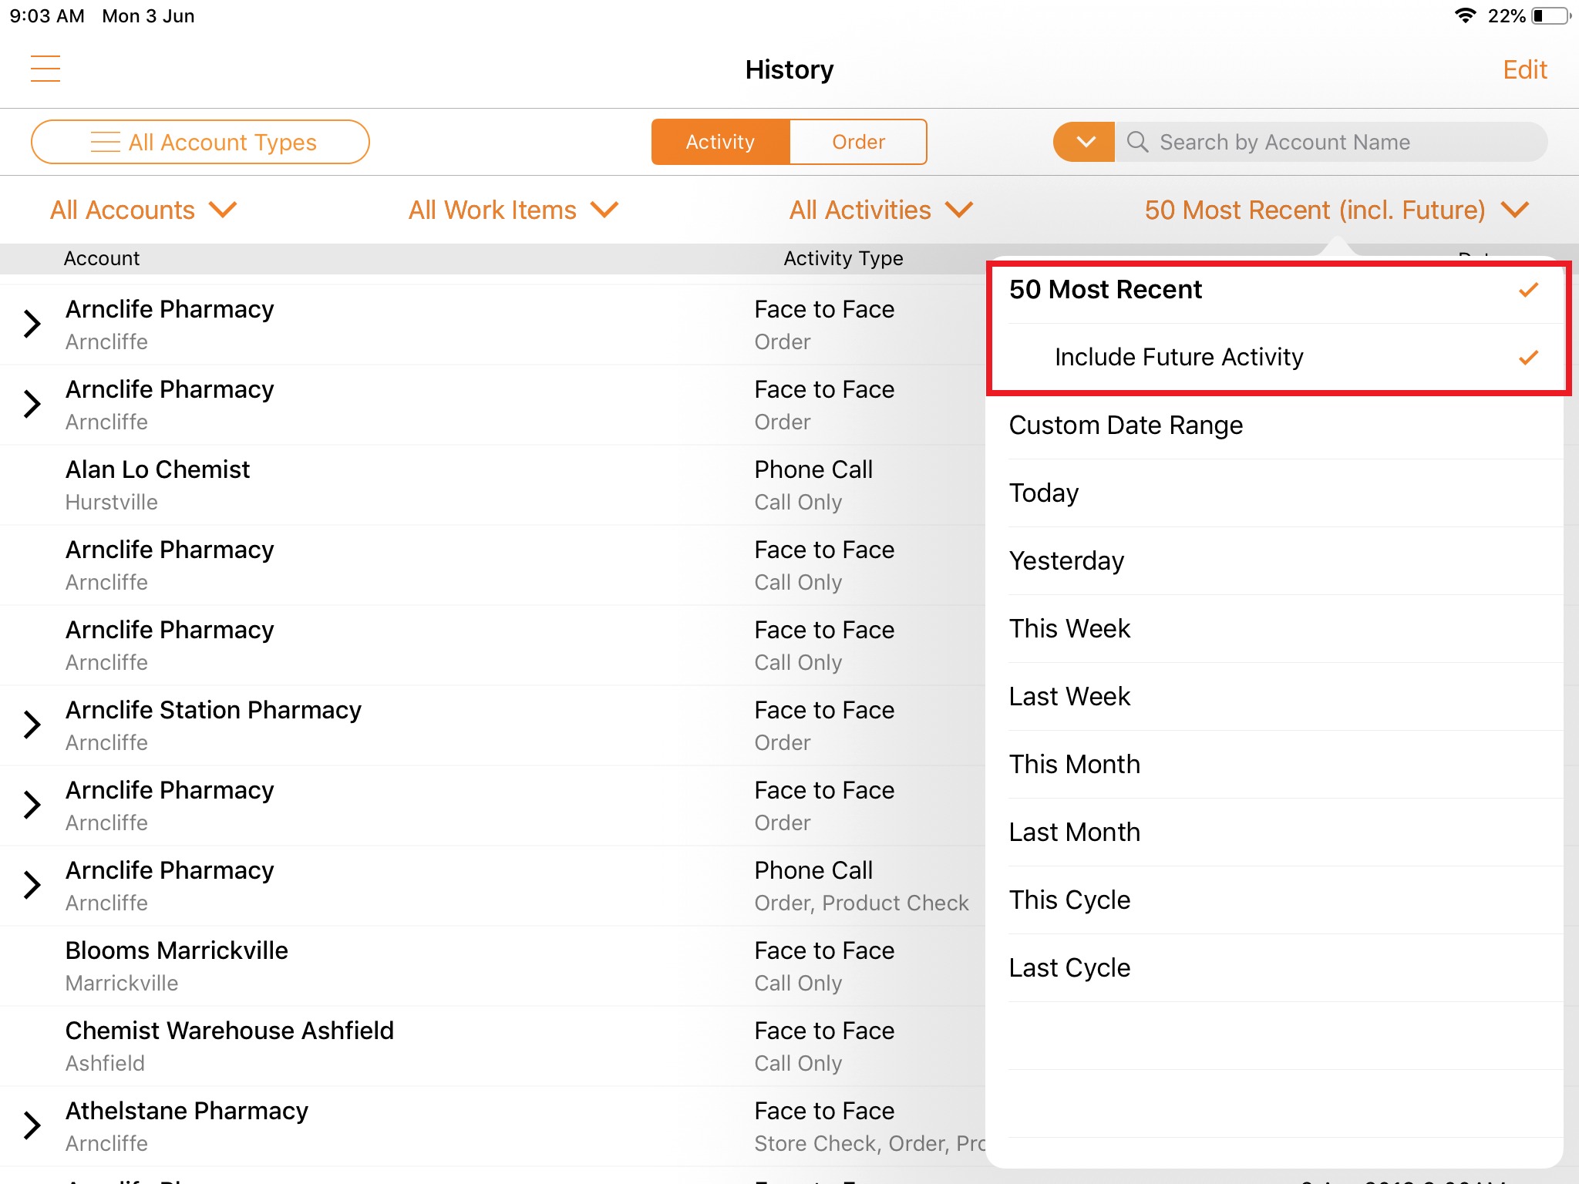The image size is (1579, 1184).
Task: Select Today date filter option
Action: (x=1044, y=493)
